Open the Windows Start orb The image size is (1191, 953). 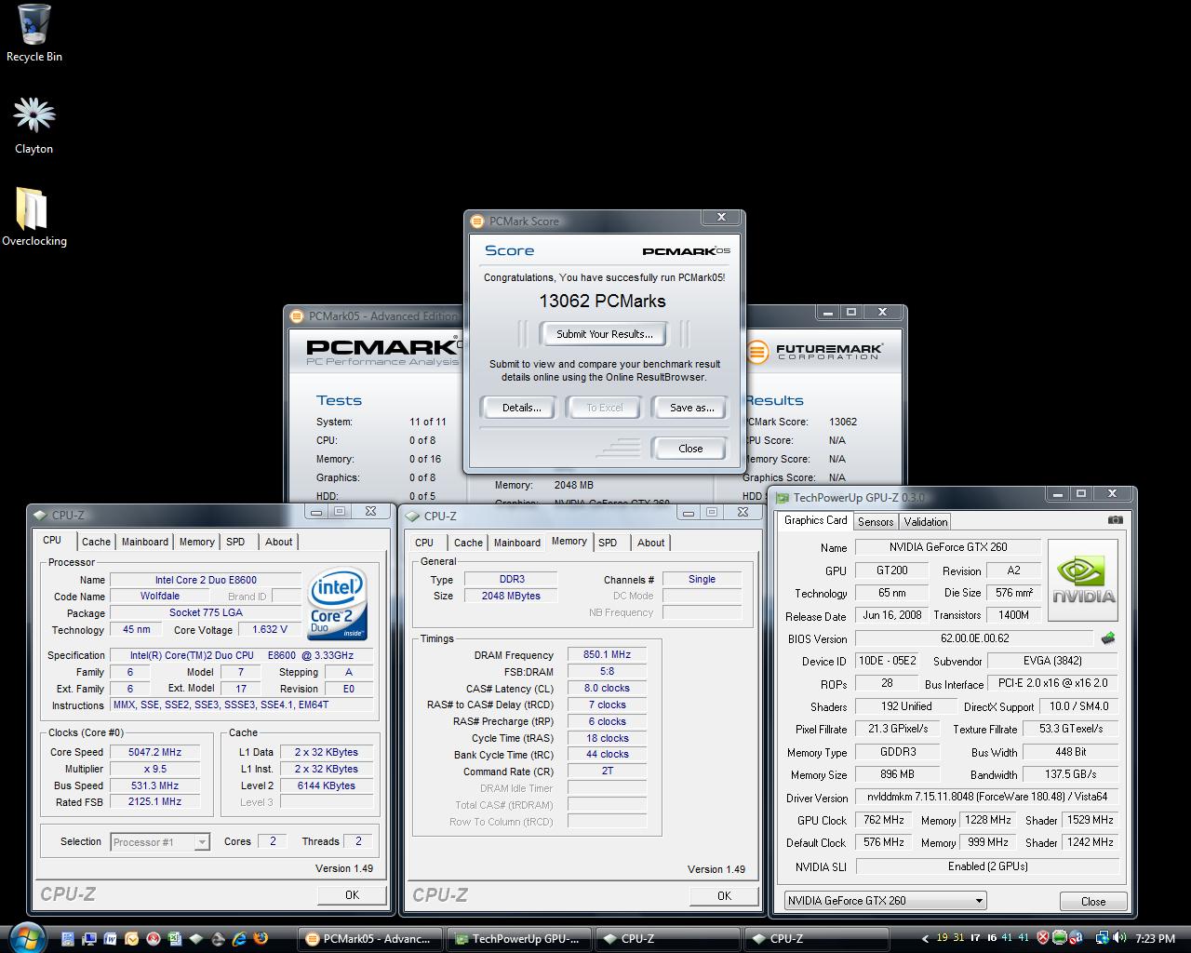click(28, 938)
